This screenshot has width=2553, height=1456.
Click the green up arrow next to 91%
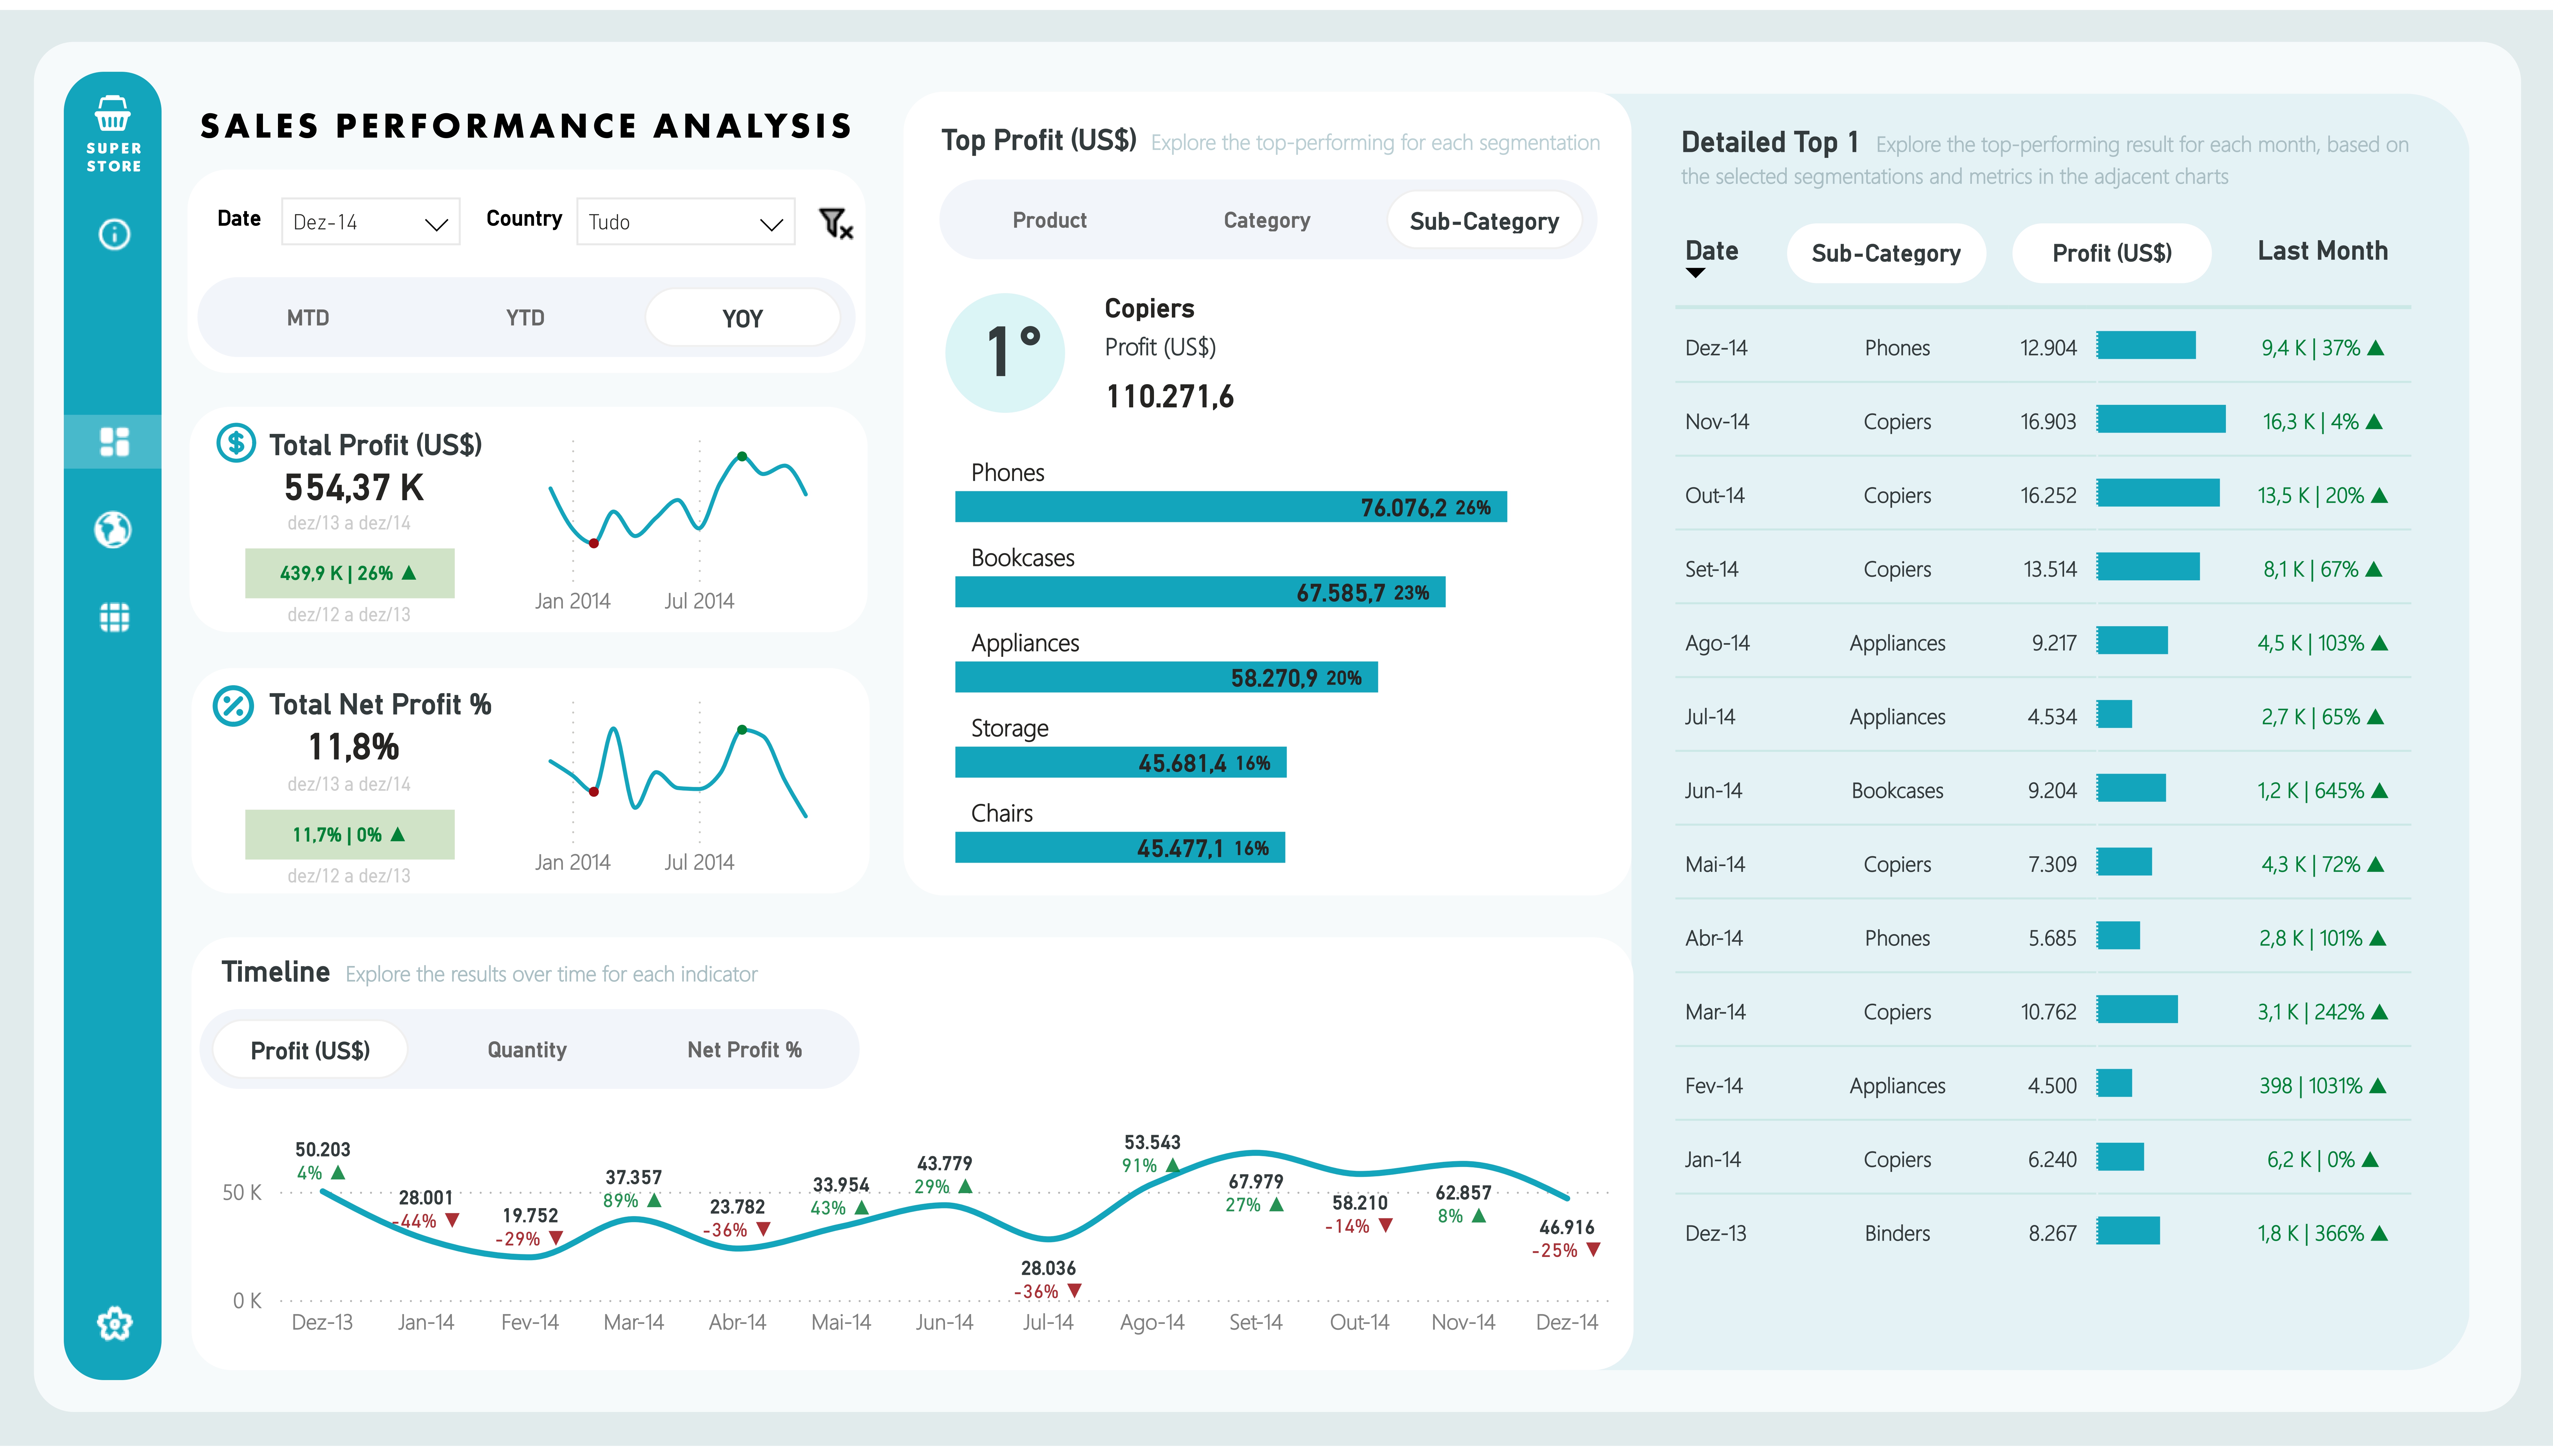(1173, 1165)
